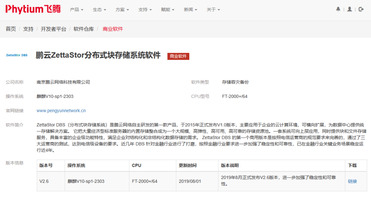Click the 软件简介 label
Viewport: 371px width, 198px height.
tap(15, 125)
